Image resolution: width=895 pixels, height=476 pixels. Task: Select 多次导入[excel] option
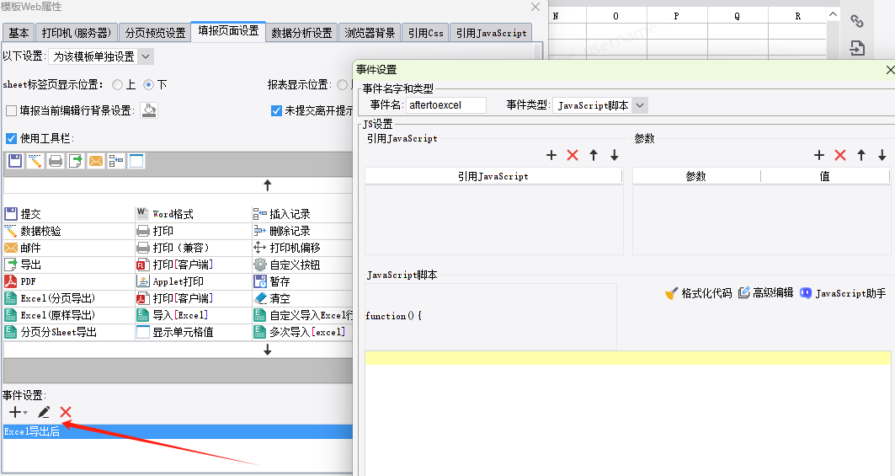[299, 332]
